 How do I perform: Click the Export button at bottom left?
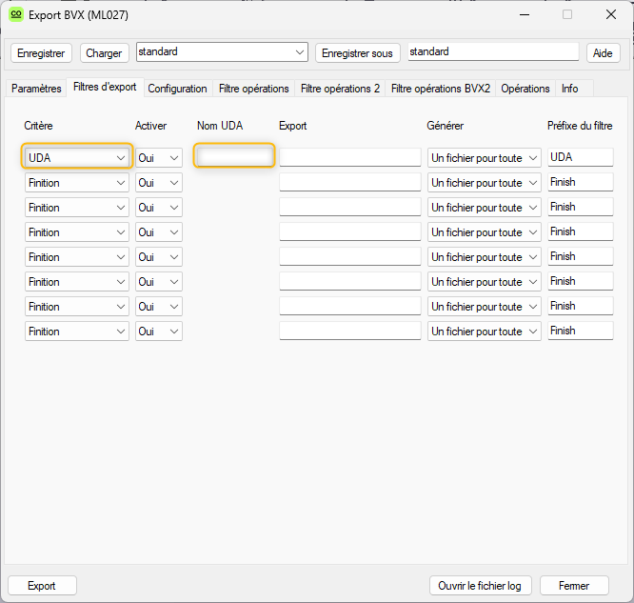(42, 586)
